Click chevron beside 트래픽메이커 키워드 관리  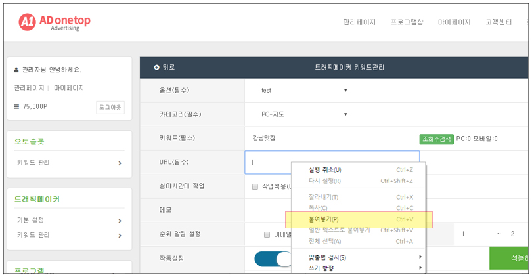pyautogui.click(x=120, y=235)
